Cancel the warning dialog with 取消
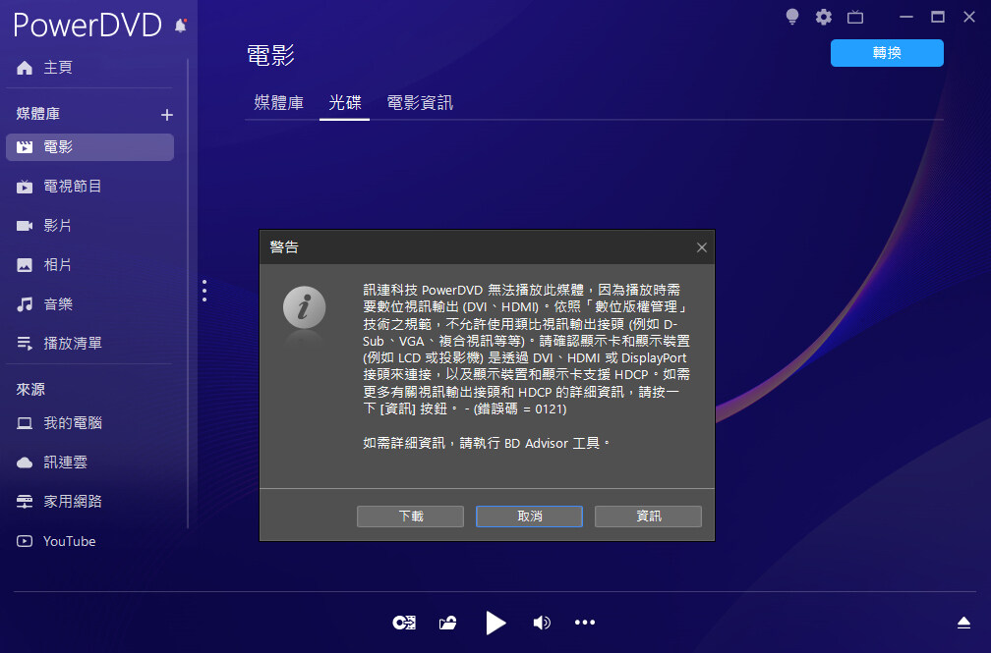The image size is (991, 653). coord(529,516)
